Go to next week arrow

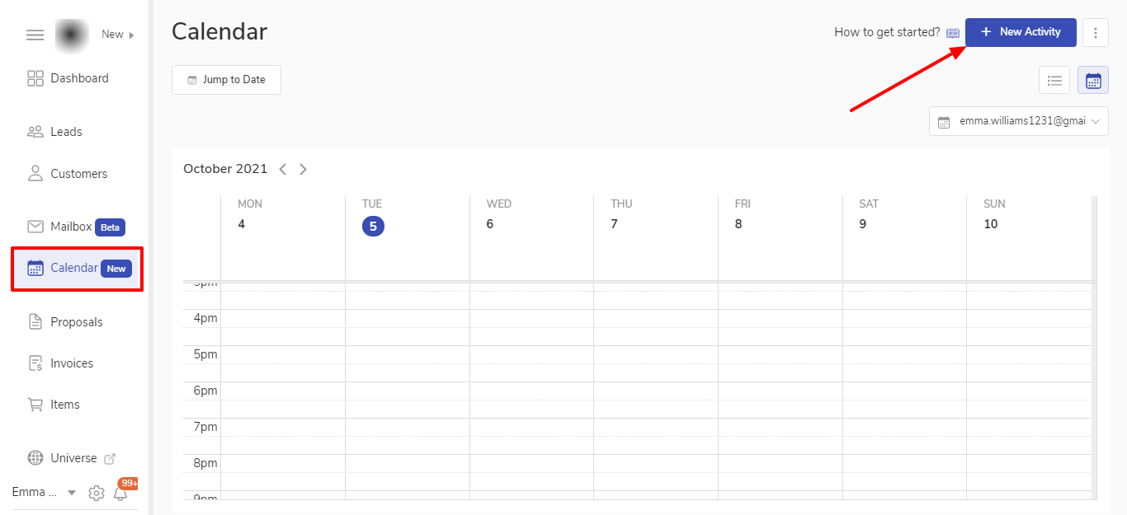303,169
